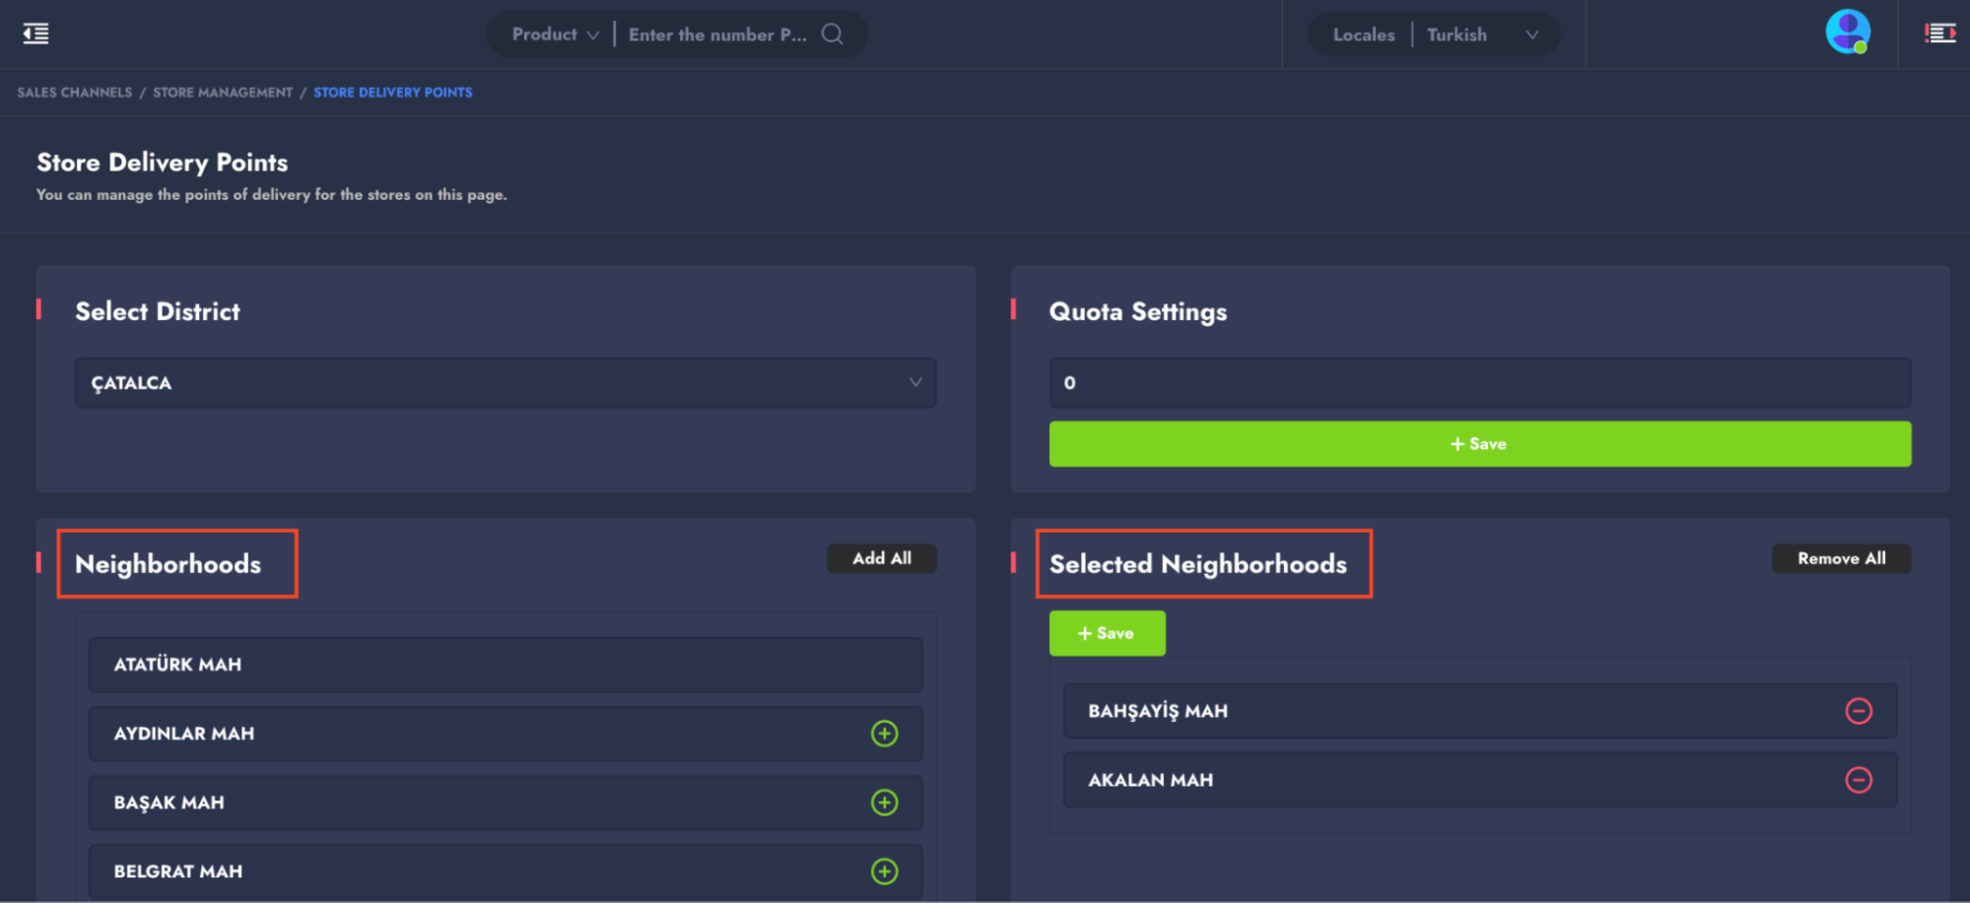
Task: Add AYDINLAR MAH with plus icon
Action: tap(884, 734)
